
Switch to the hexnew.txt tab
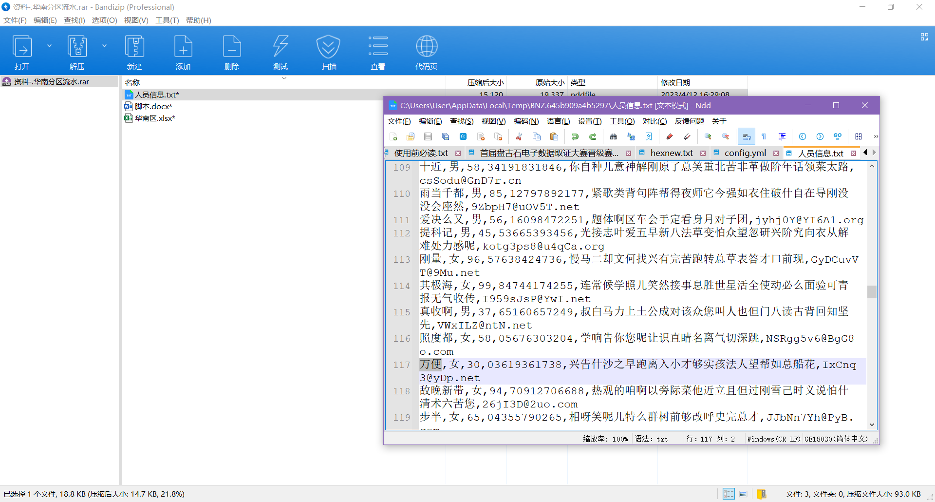[672, 153]
